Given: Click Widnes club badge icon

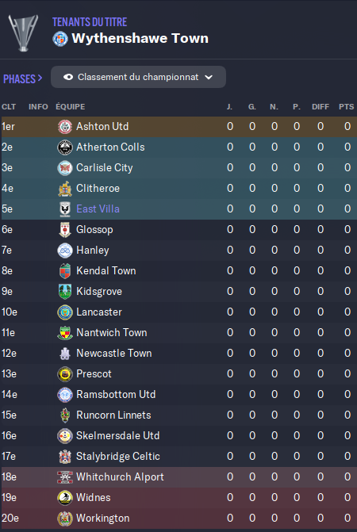Looking at the screenshot, I should (x=65, y=498).
